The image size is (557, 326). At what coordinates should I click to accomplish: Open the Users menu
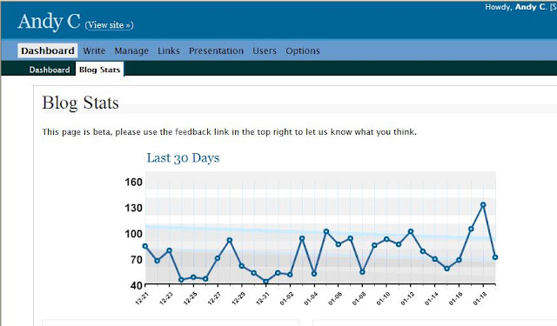(x=265, y=50)
